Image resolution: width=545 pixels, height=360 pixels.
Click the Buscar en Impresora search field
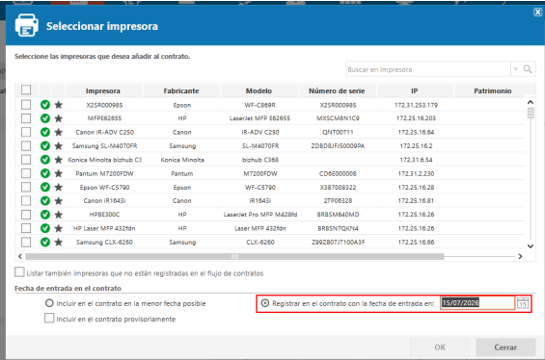(x=428, y=69)
